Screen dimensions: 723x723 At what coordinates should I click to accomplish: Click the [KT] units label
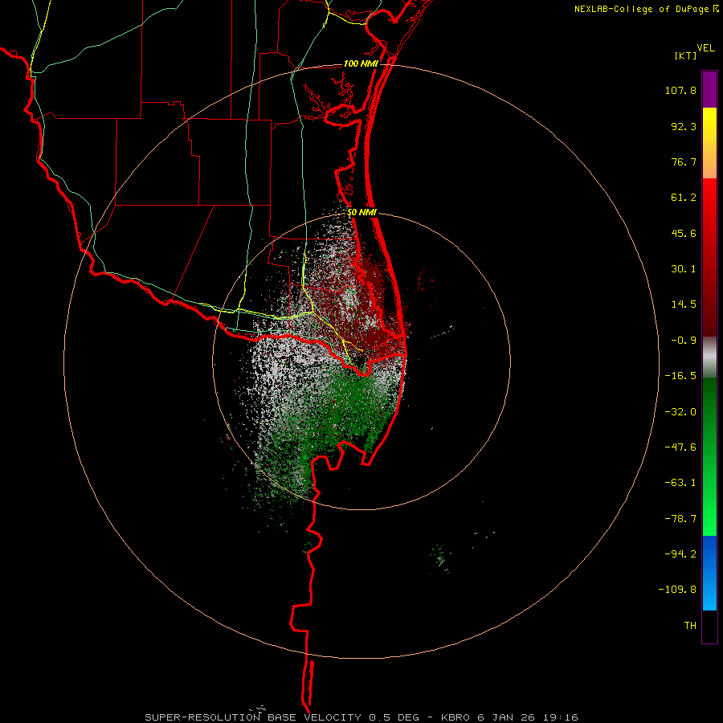(x=686, y=55)
